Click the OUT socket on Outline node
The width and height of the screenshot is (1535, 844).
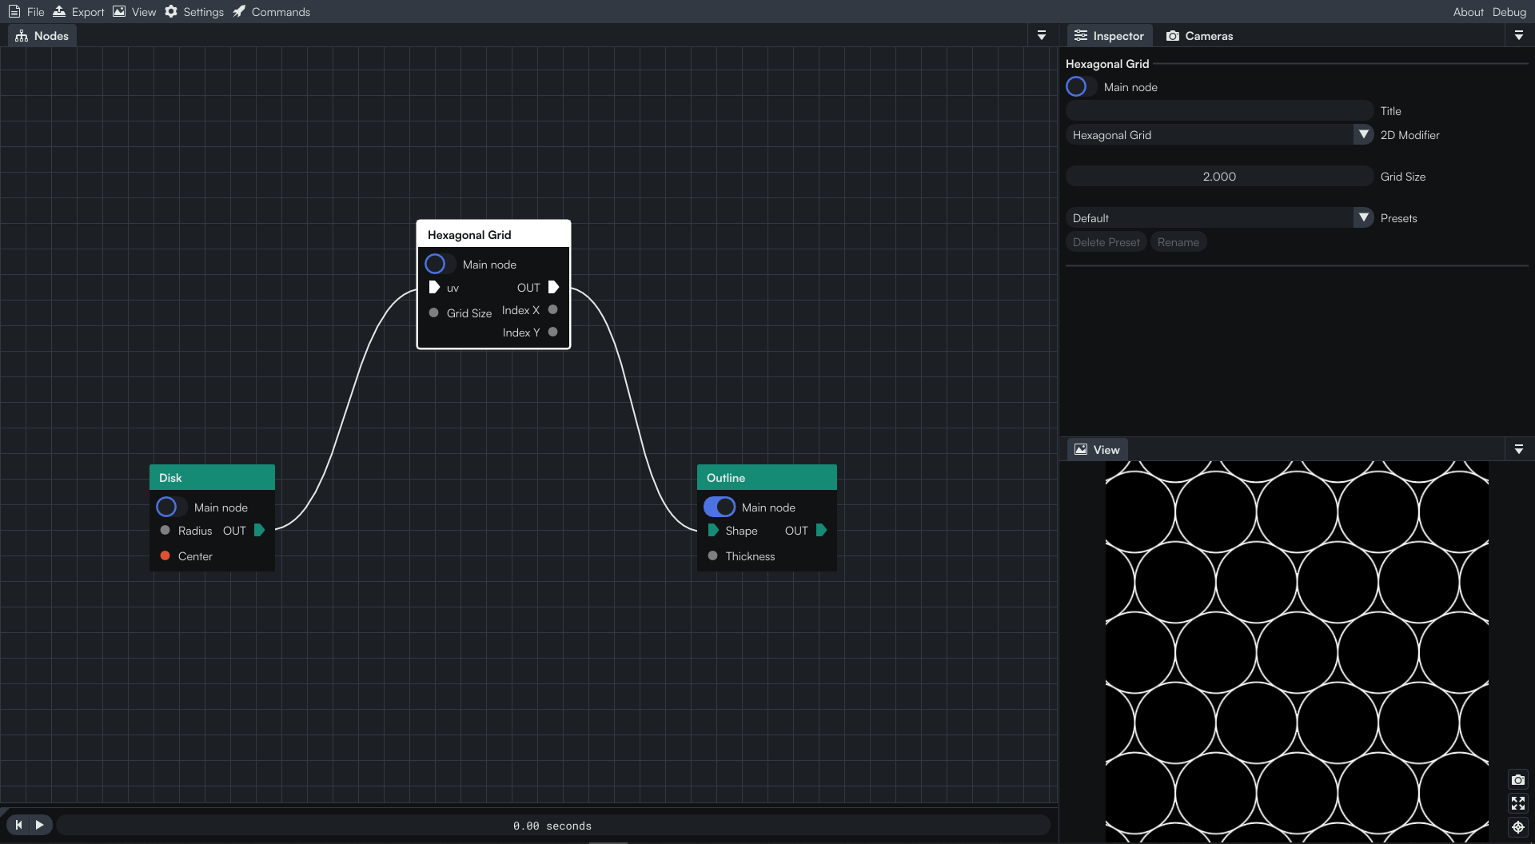pos(821,530)
